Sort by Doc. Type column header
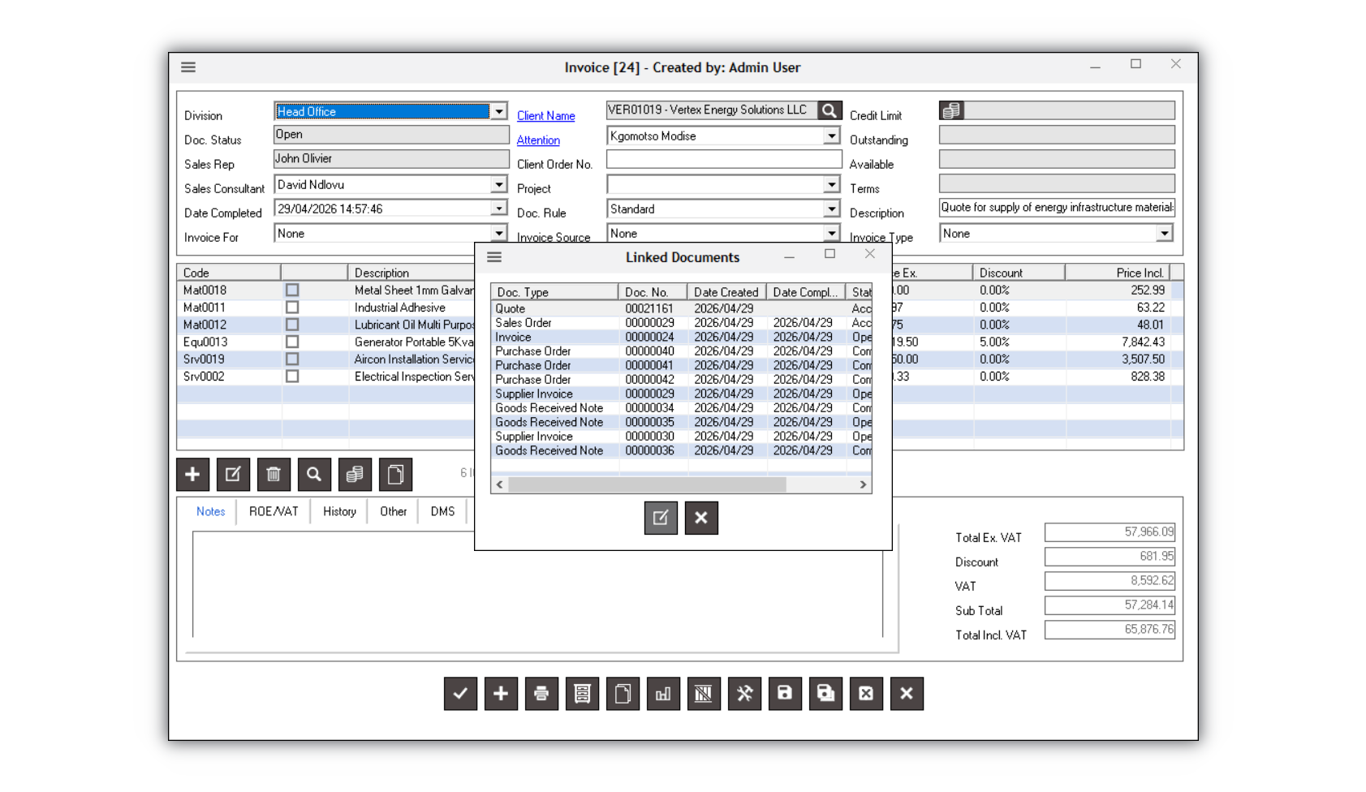Viewport: 1366px width, 792px height. [554, 292]
